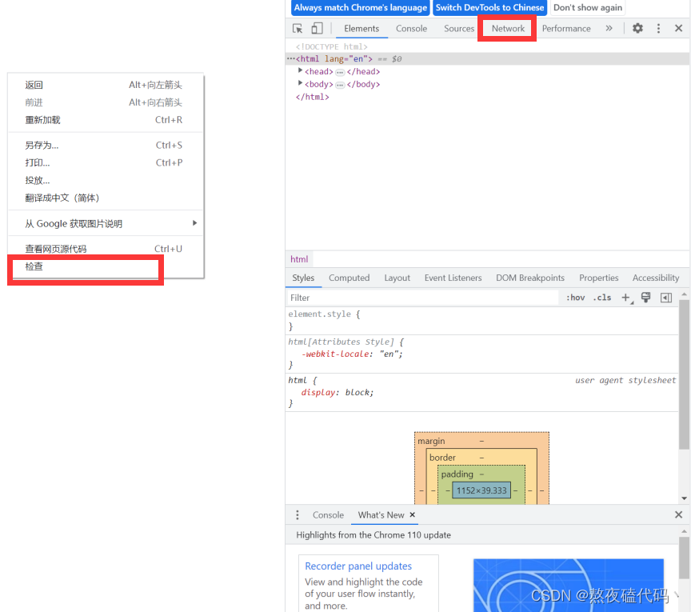
Task: Choose 返回 in context menu
Action: (106, 85)
